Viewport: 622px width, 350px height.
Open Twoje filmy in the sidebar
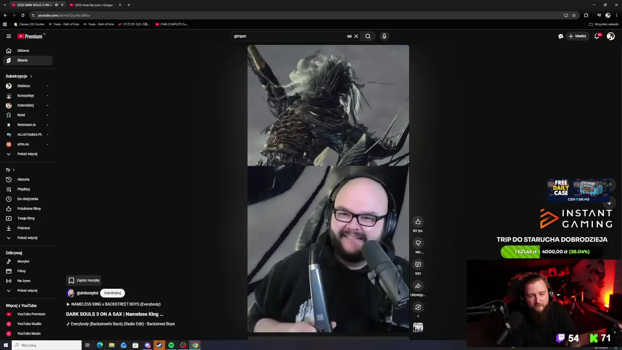(x=28, y=218)
